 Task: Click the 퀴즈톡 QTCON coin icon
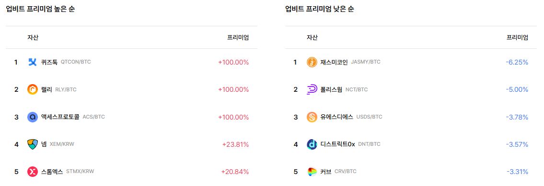32,62
